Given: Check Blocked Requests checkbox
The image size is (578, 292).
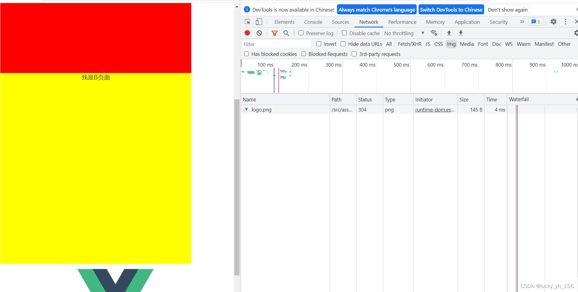Looking at the screenshot, I should click(304, 54).
